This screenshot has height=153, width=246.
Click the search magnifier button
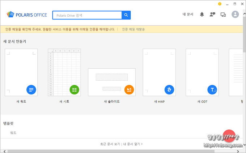(x=126, y=15)
